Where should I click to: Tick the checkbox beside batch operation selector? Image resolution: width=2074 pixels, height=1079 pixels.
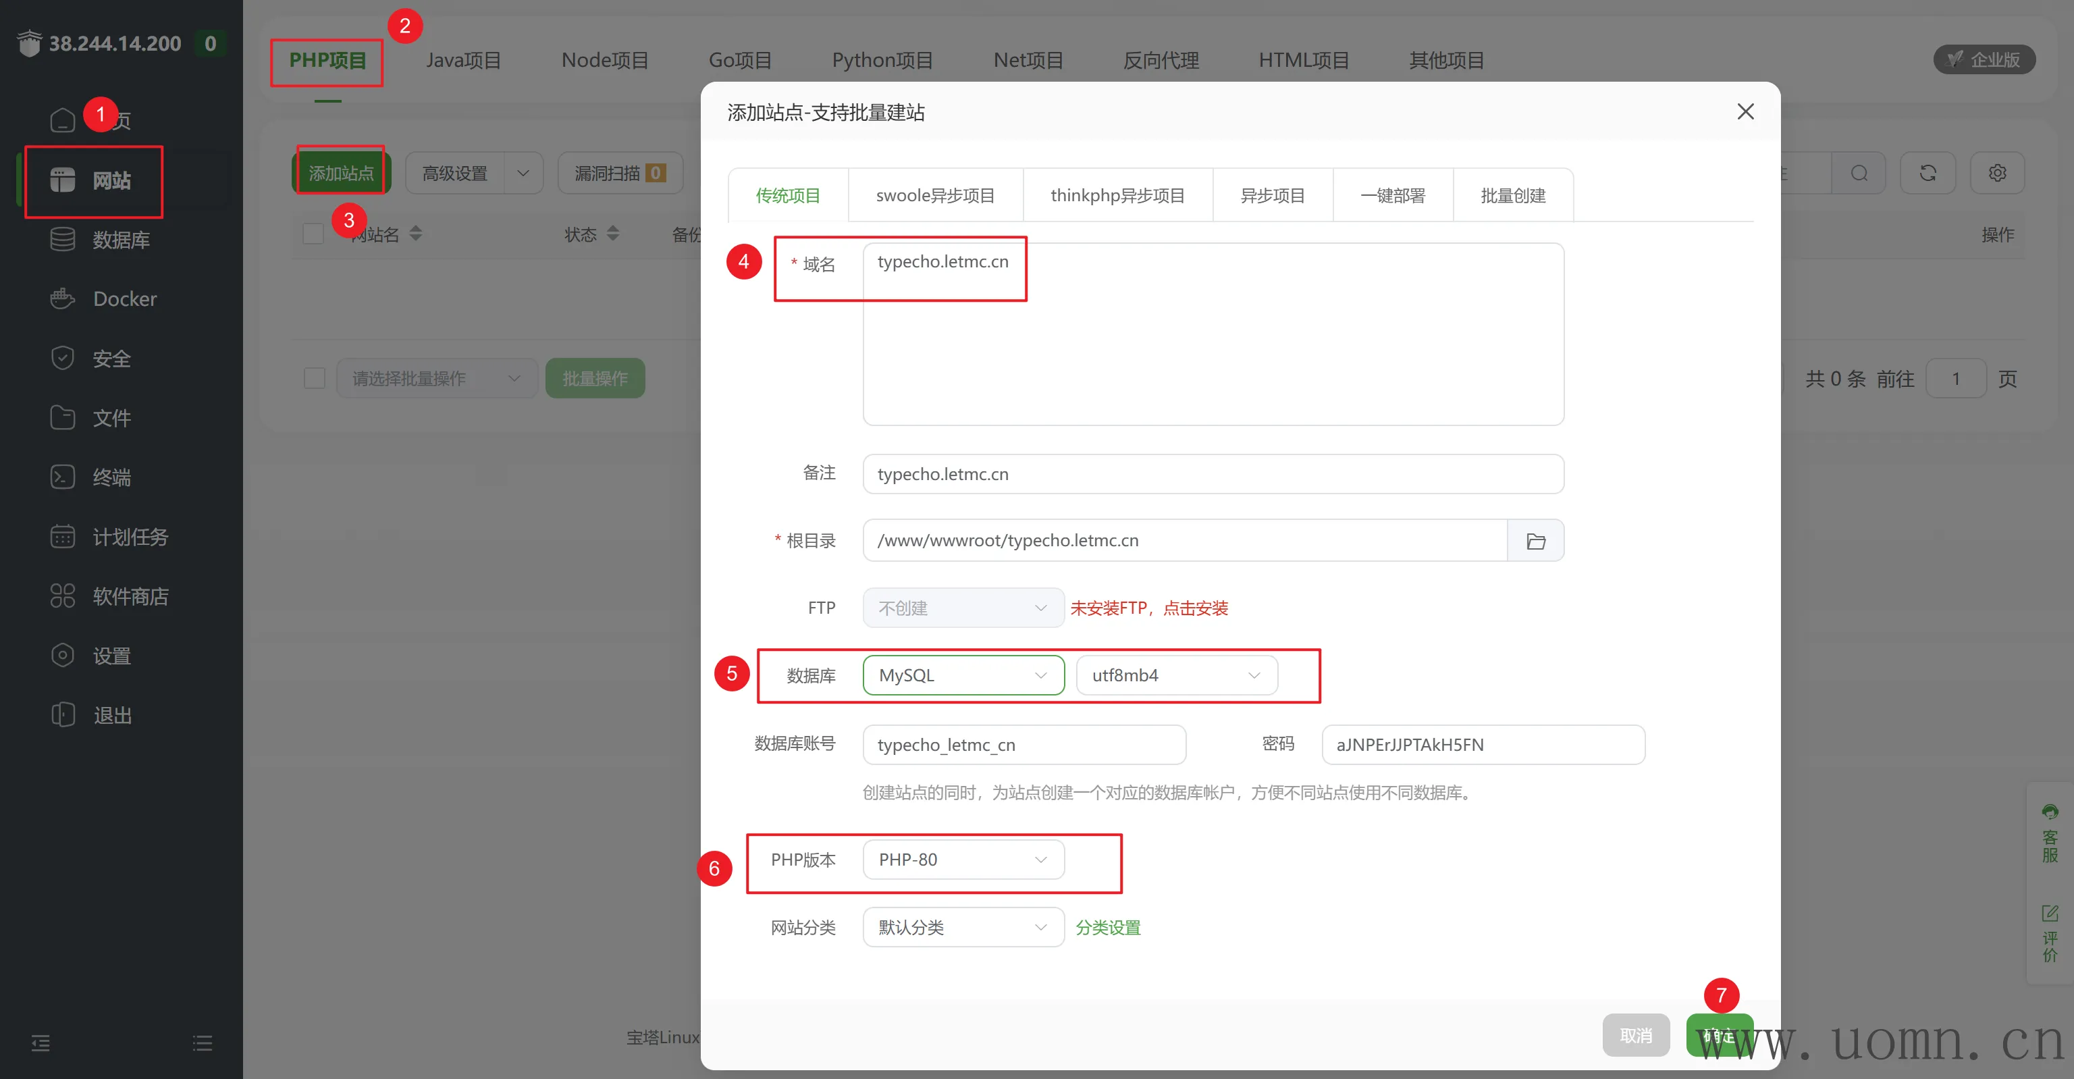[x=314, y=378]
